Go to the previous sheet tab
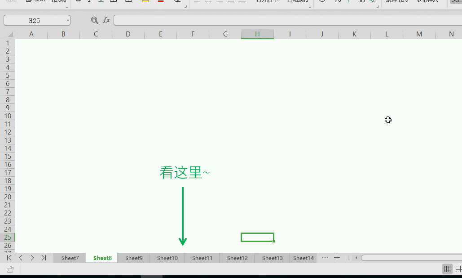Screen dimensions: 462x278 click(x=21, y=258)
